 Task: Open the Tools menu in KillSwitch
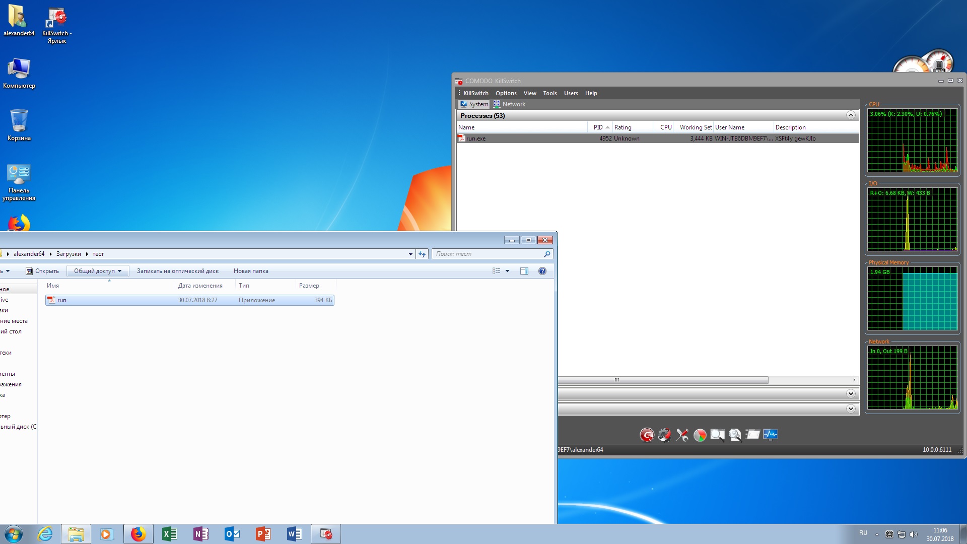point(549,93)
